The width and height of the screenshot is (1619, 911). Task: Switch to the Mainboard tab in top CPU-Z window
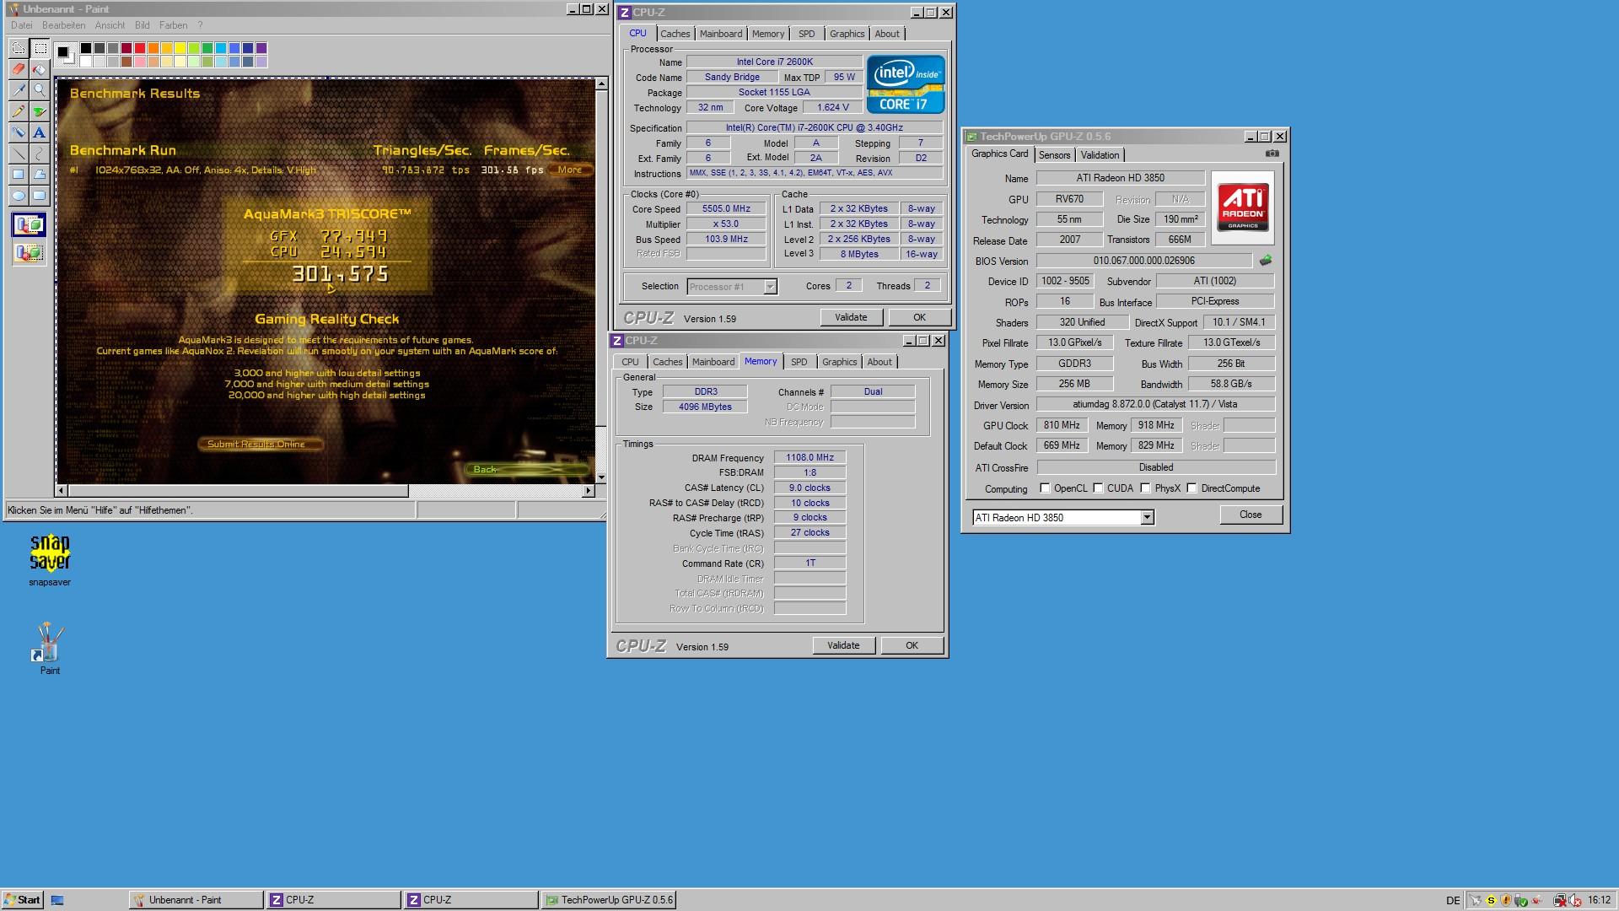pyautogui.click(x=721, y=34)
